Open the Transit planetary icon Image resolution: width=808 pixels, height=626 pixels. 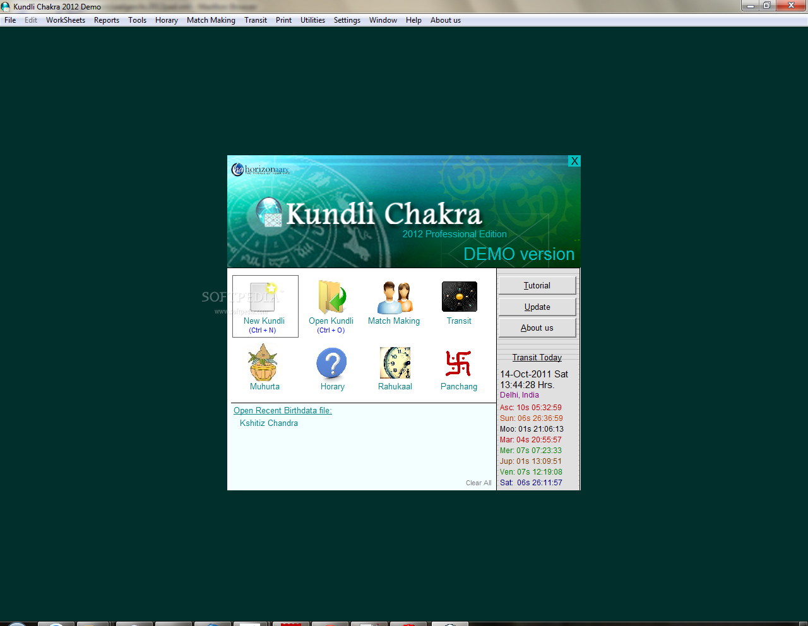460,297
